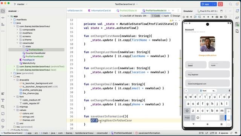Switch editor to Code view mode
The image size is (241, 136).
pos(156,16)
